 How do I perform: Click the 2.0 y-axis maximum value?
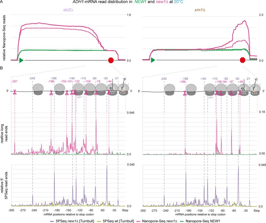(261, 15)
